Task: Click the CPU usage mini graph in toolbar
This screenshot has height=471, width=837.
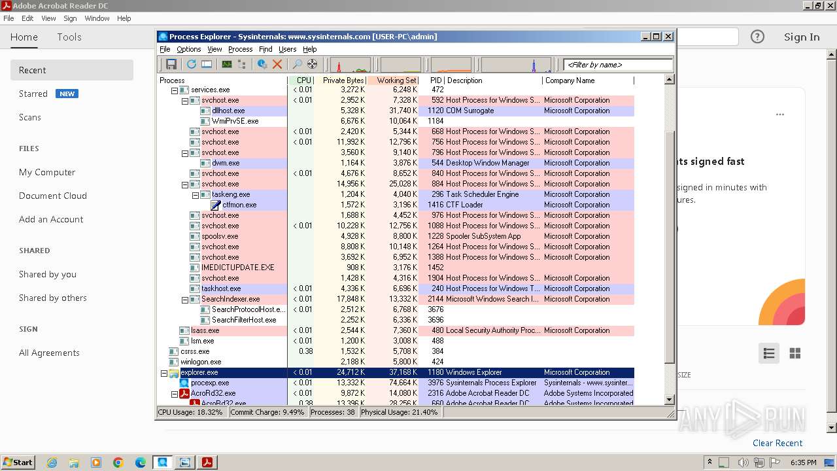Action: coord(350,65)
